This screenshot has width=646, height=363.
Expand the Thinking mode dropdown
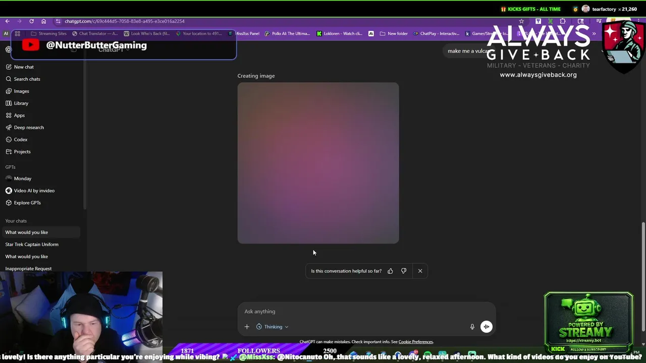[x=273, y=327]
